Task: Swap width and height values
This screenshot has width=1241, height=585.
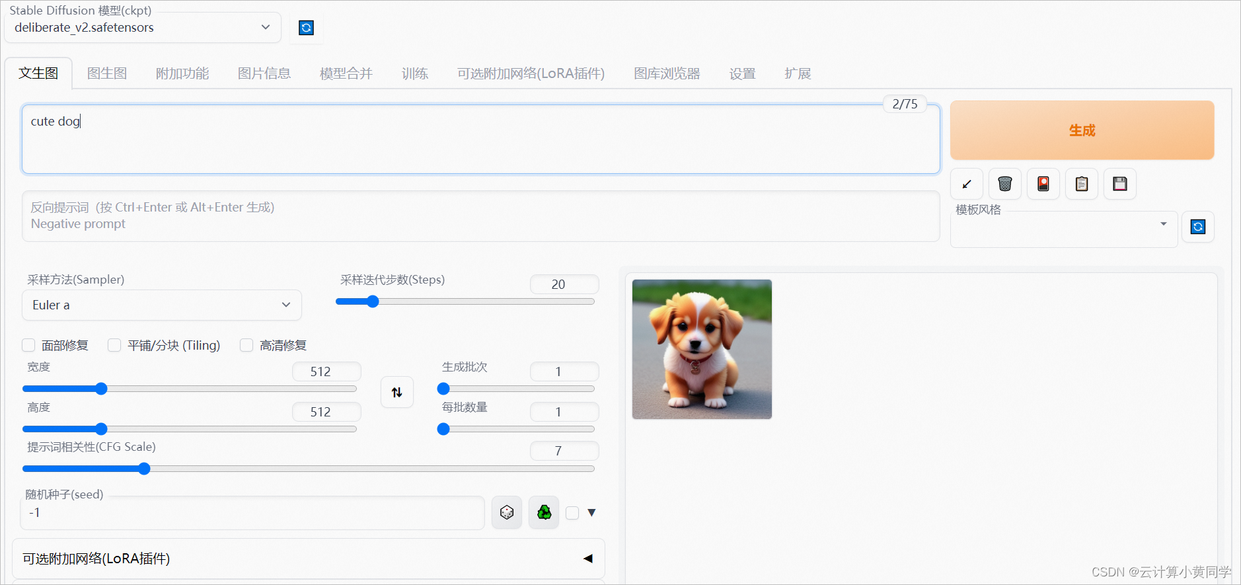Action: click(x=397, y=392)
